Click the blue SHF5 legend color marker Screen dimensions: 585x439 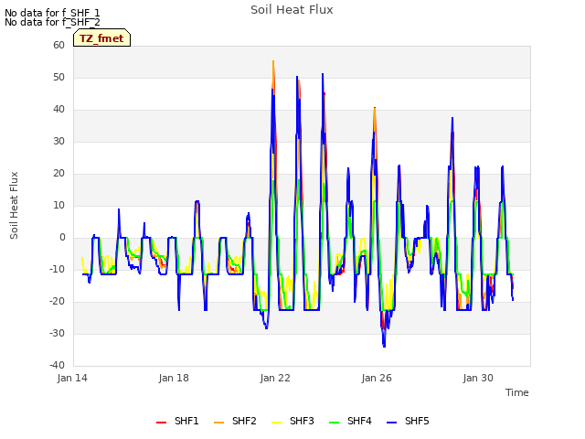[391, 423]
